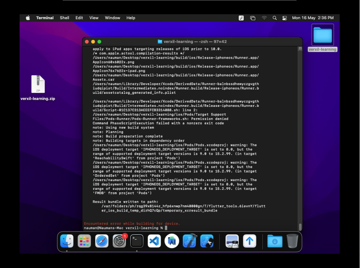Click the screen mirroring menu bar icon
Viewport: 360px width, 268px height.
pos(253,18)
